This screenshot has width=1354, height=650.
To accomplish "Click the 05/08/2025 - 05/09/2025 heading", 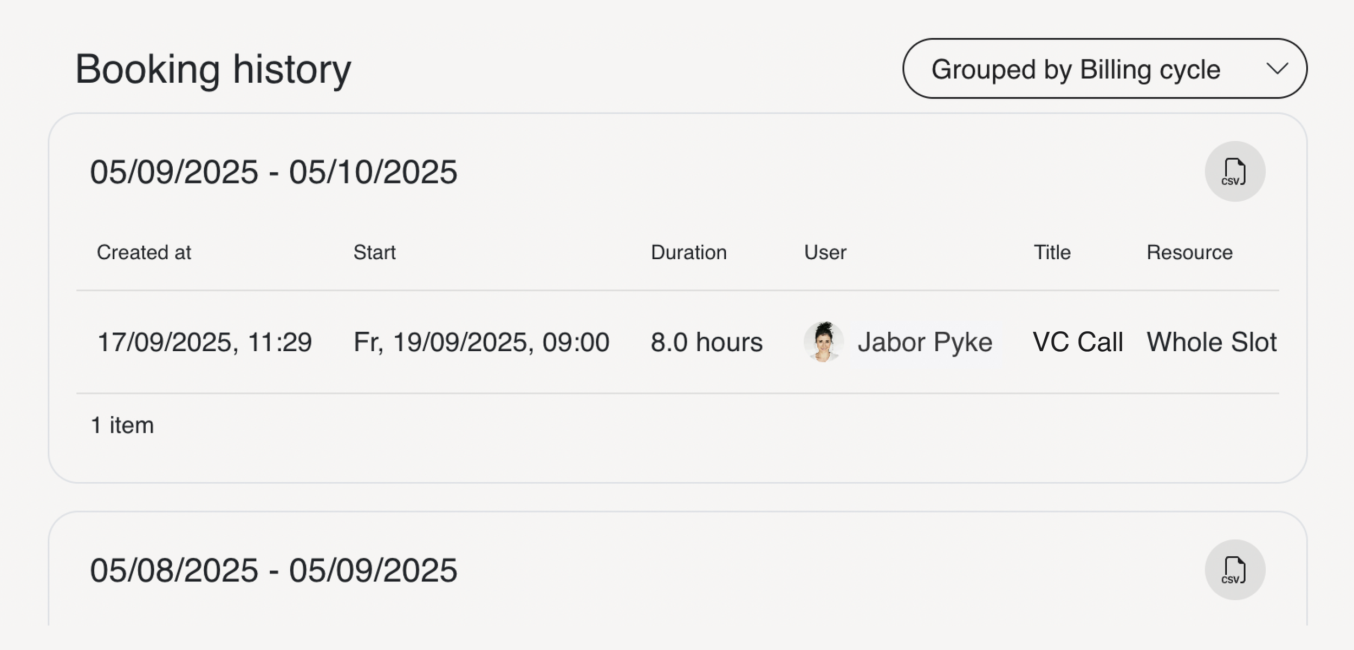I will coord(274,570).
